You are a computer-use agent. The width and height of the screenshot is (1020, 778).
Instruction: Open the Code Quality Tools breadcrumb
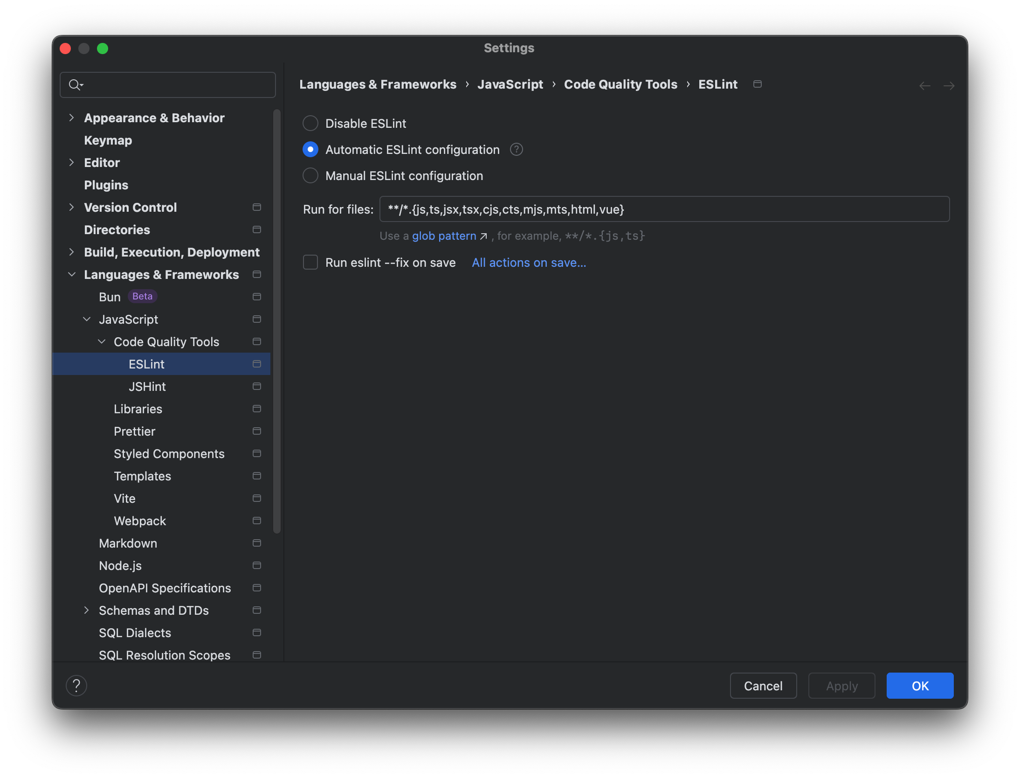tap(620, 84)
